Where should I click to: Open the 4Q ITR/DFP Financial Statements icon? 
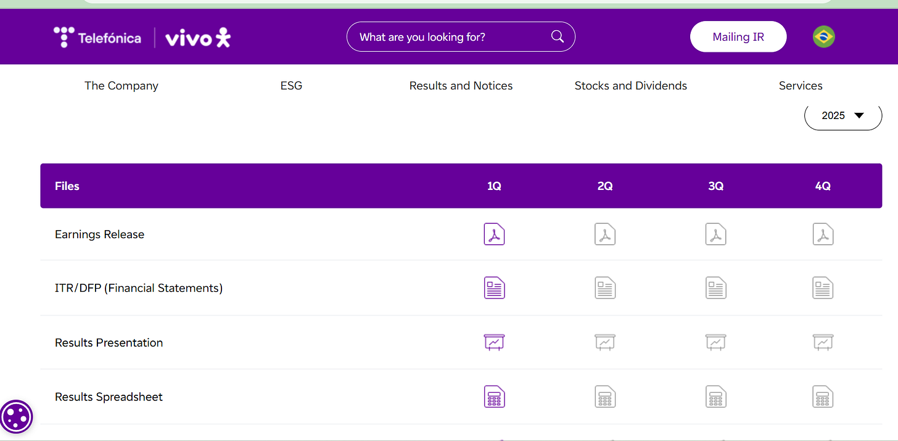pyautogui.click(x=823, y=288)
